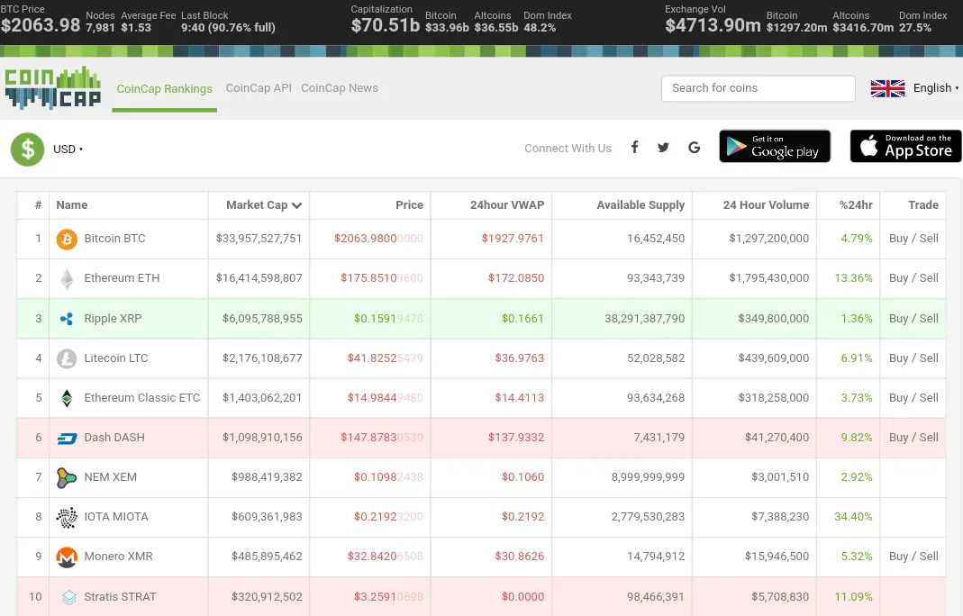Click the Ethereum coin icon

(x=67, y=279)
